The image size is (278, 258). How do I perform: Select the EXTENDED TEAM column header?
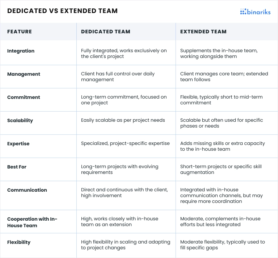(203, 32)
